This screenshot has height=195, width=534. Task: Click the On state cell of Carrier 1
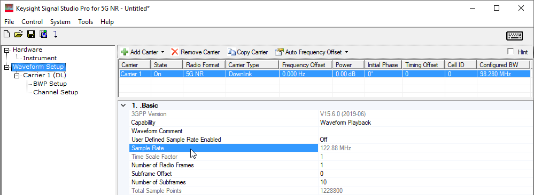pyautogui.click(x=167, y=74)
